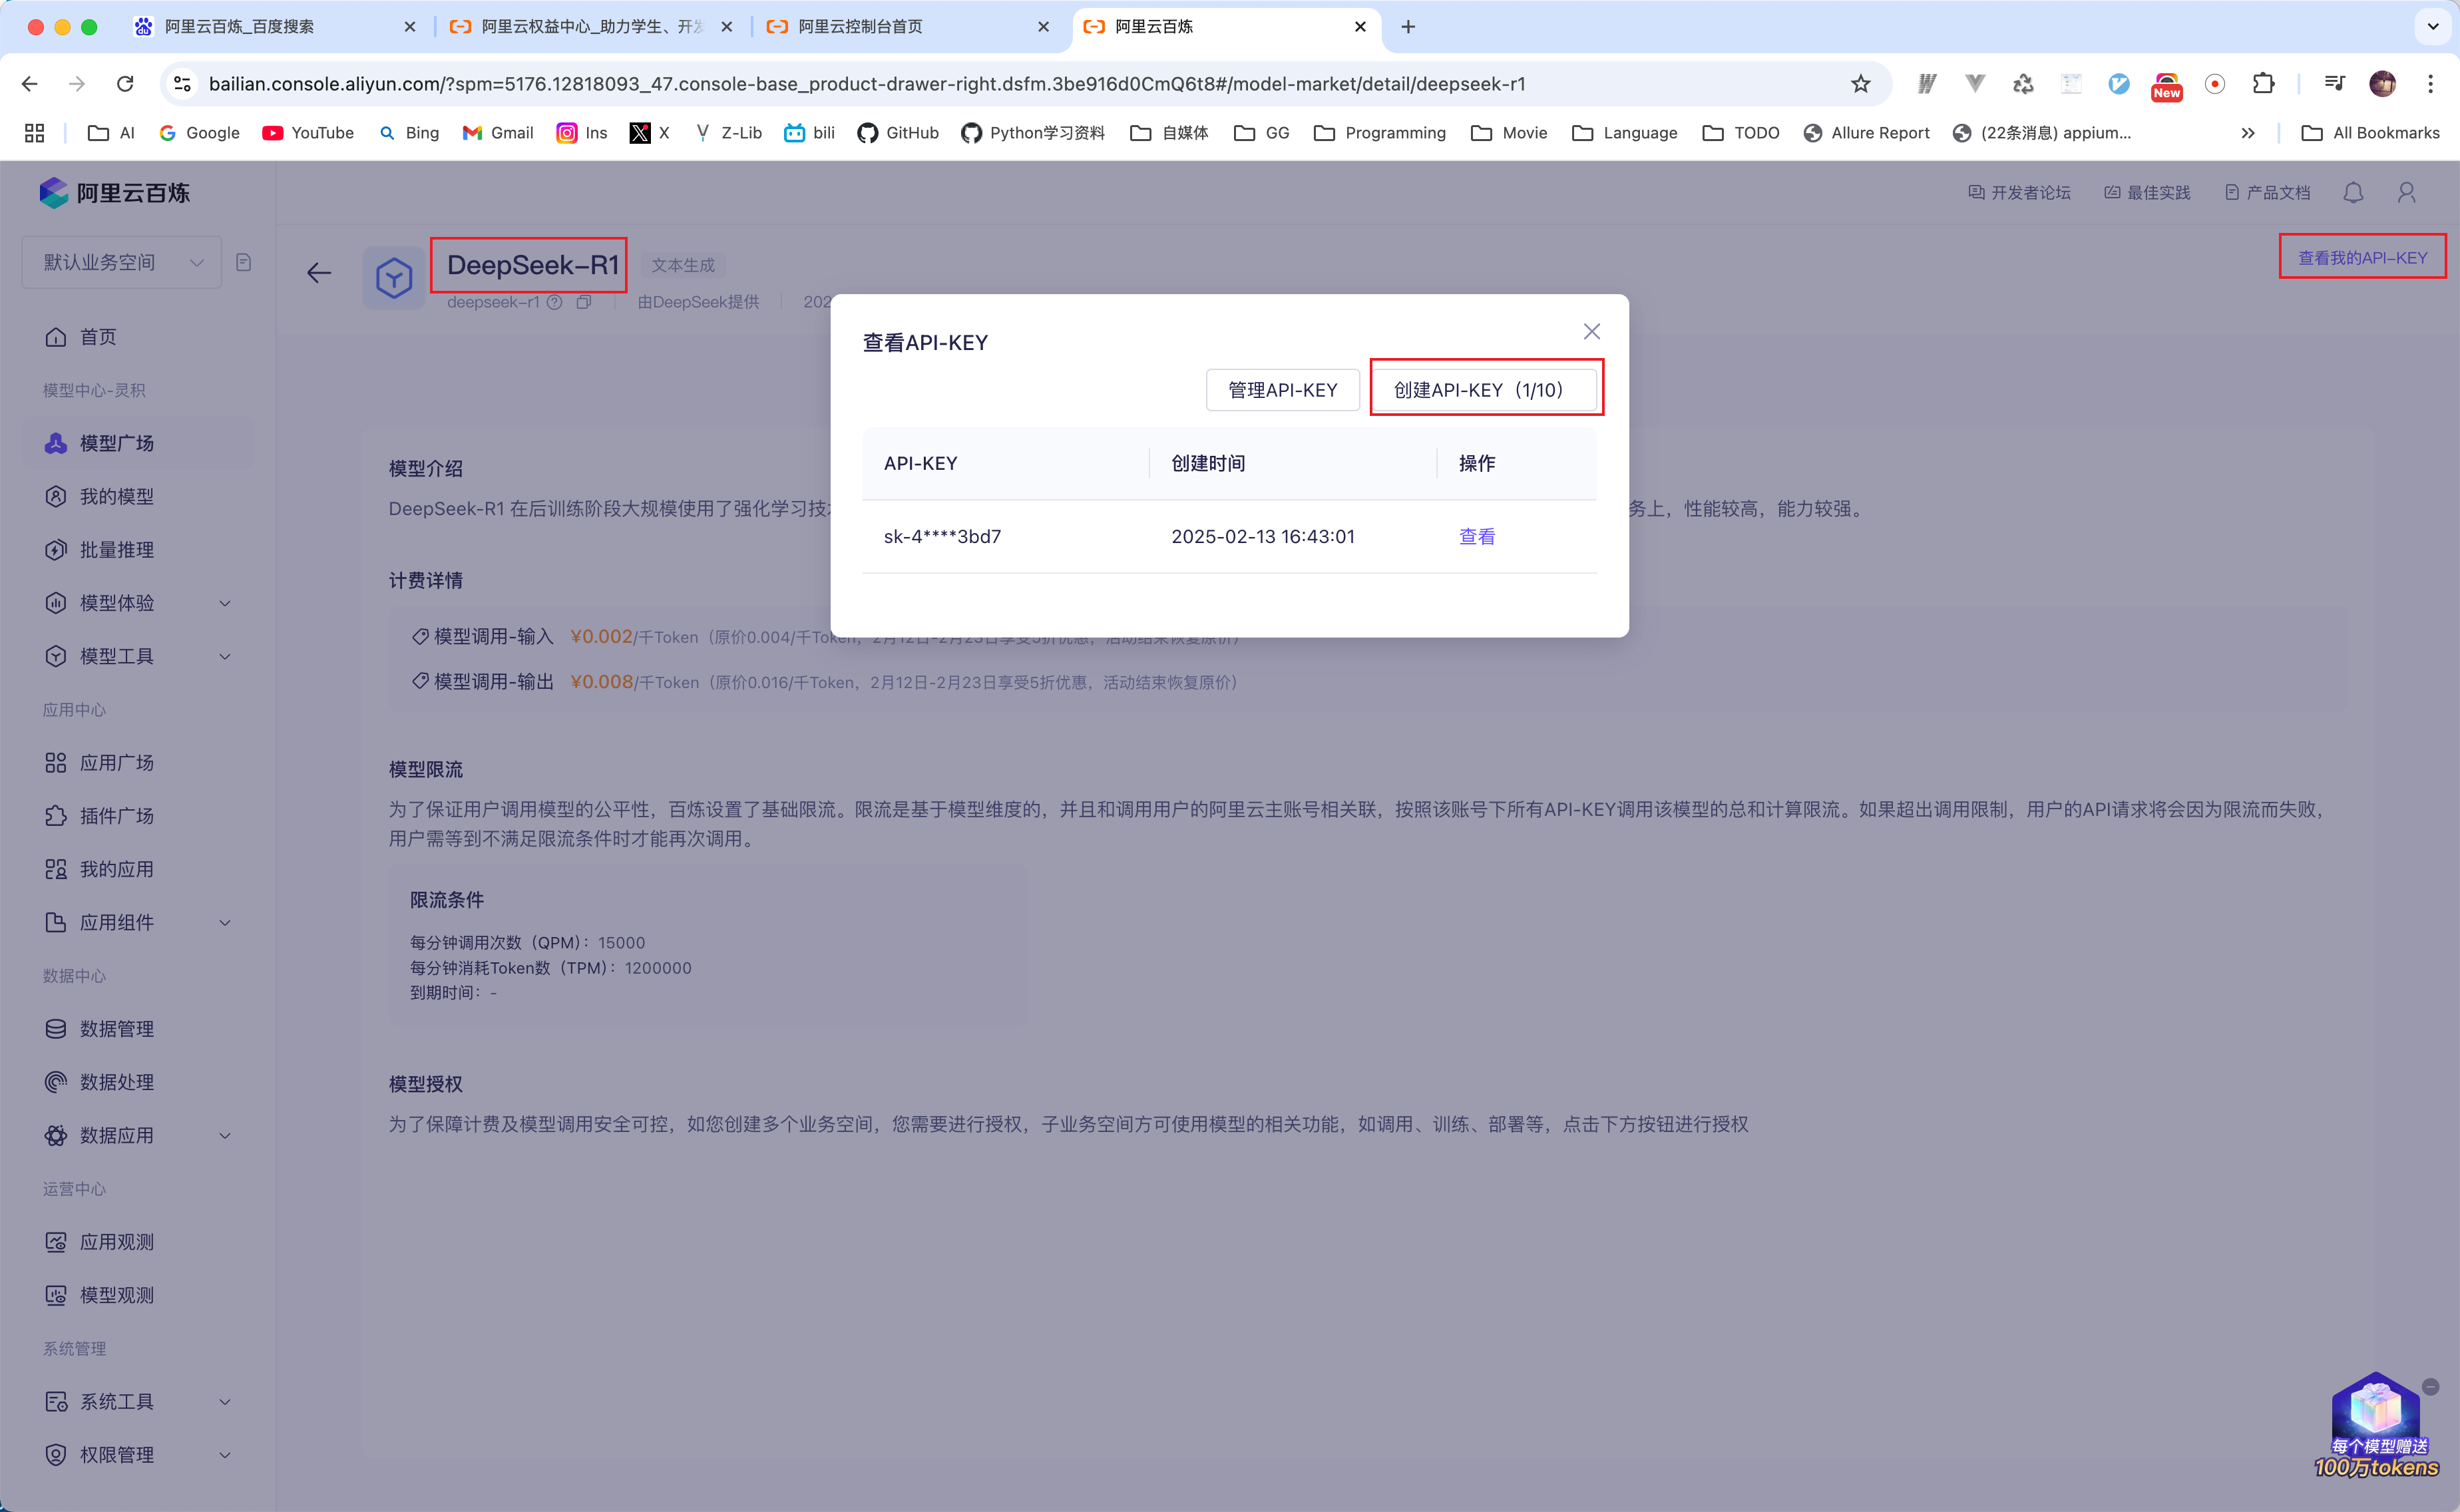
Task: Click the Chrome profile avatar
Action: tap(2382, 84)
